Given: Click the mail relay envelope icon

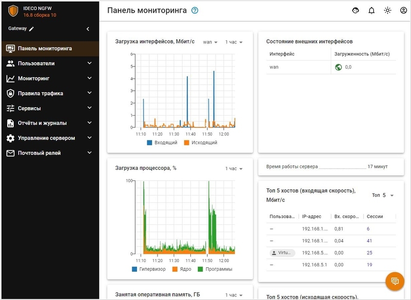Looking at the screenshot, I should pyautogui.click(x=10, y=153).
